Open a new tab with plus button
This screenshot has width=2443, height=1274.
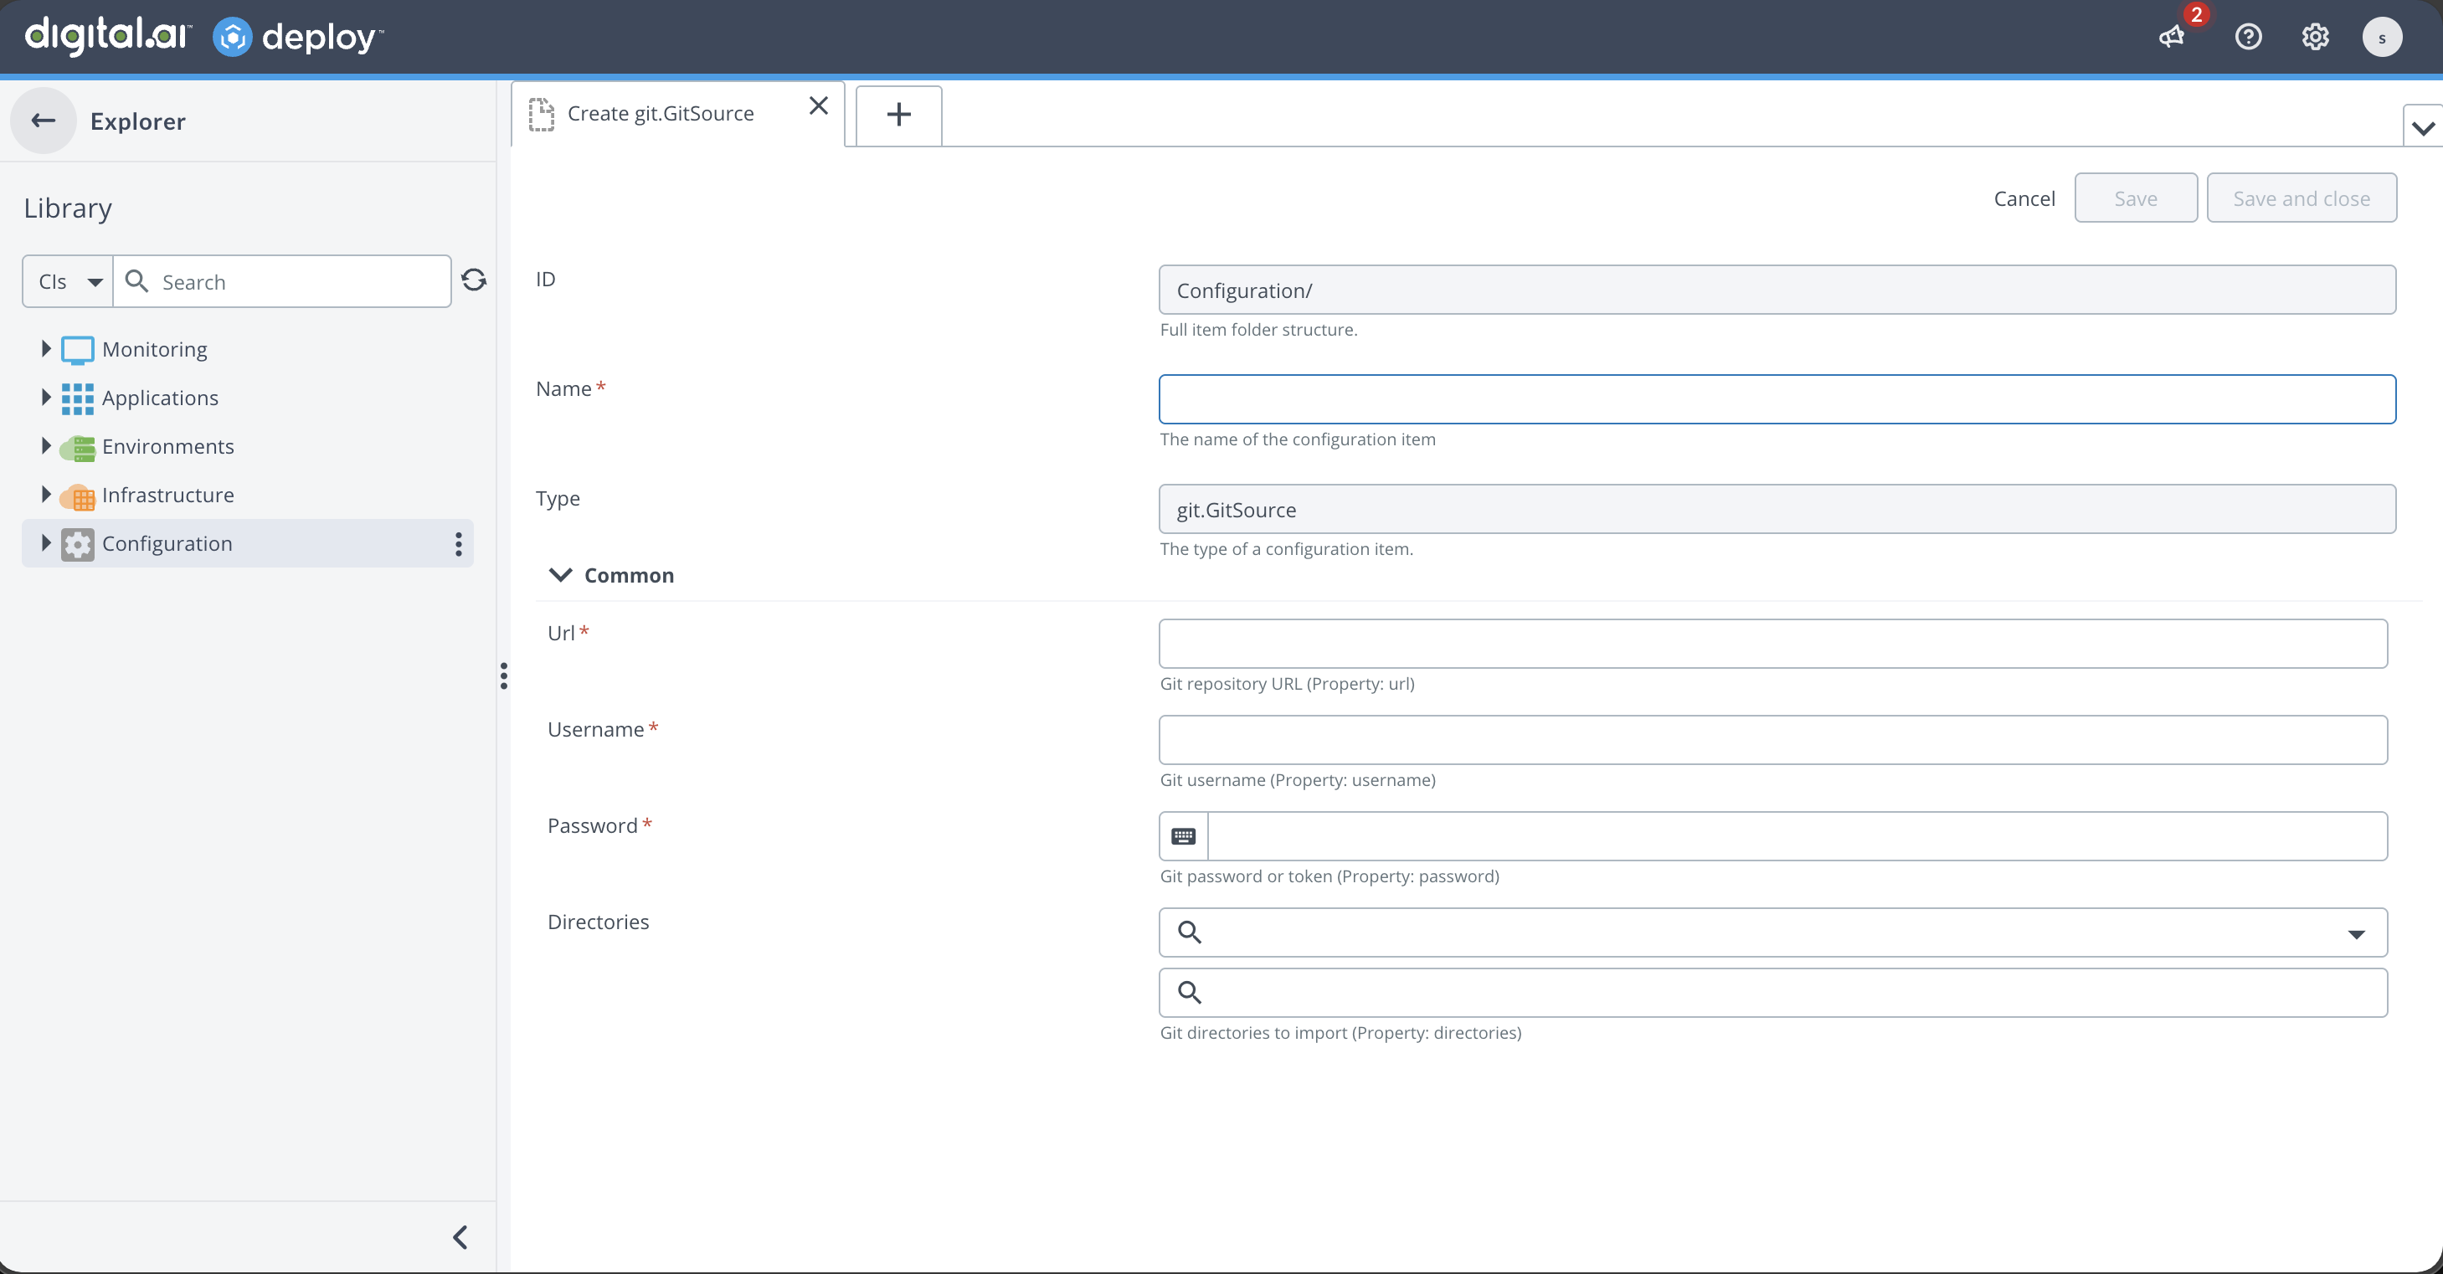(898, 115)
